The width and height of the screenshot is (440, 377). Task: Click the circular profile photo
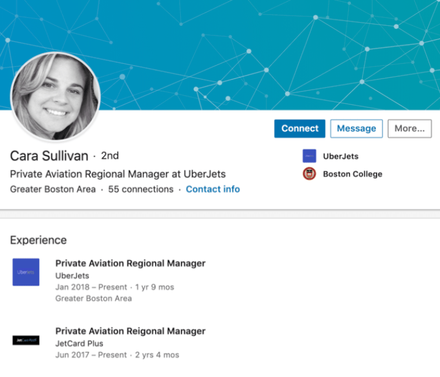[56, 96]
